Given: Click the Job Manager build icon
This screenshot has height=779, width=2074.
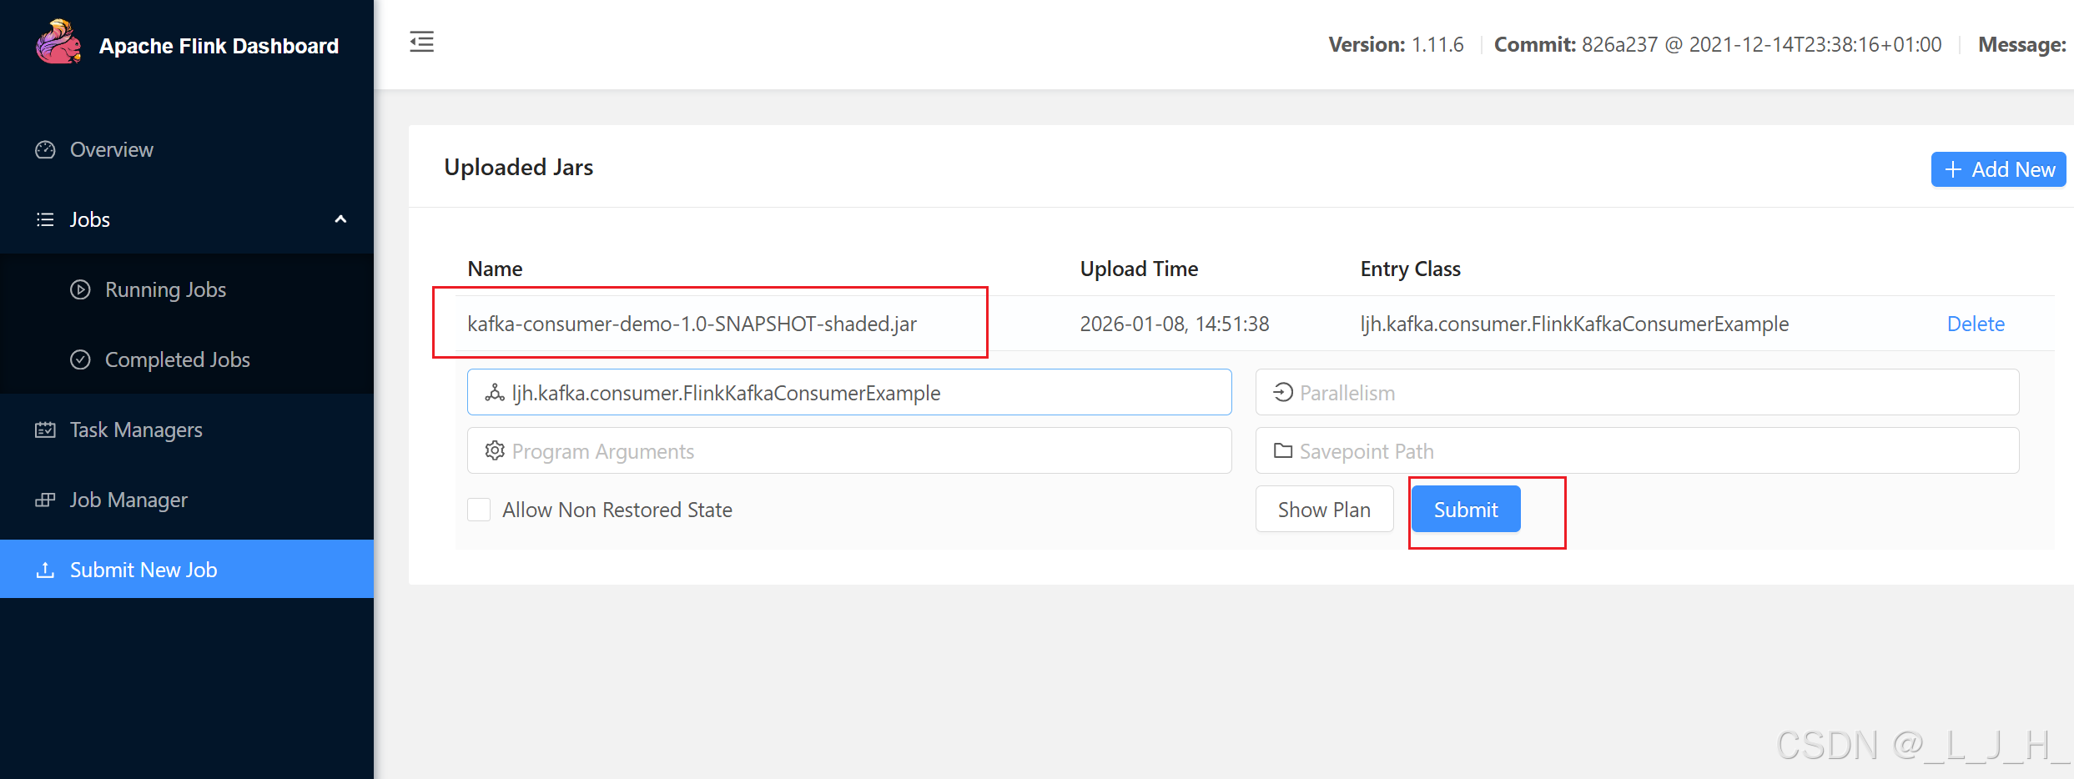Looking at the screenshot, I should point(45,500).
